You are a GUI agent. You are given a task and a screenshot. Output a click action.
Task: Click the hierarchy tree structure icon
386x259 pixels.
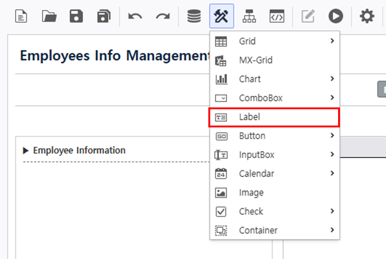pos(249,16)
